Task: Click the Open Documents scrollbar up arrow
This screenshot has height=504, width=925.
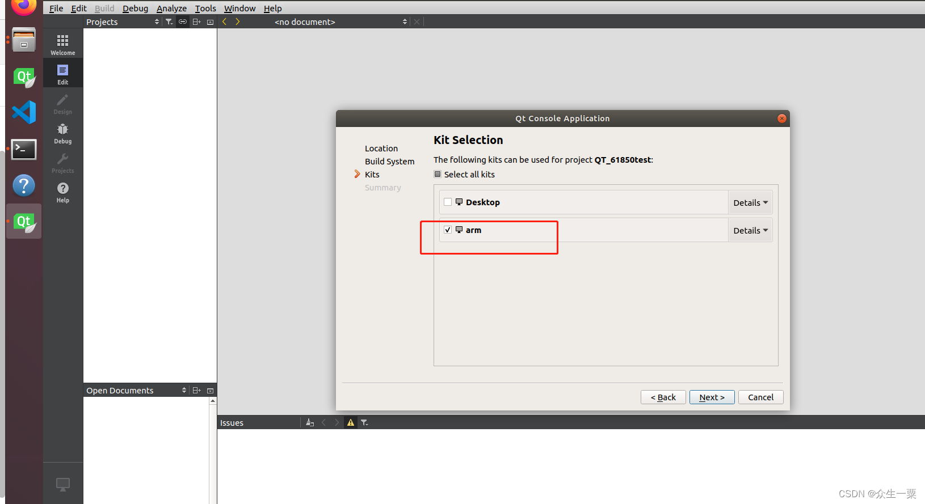Action: coord(213,400)
